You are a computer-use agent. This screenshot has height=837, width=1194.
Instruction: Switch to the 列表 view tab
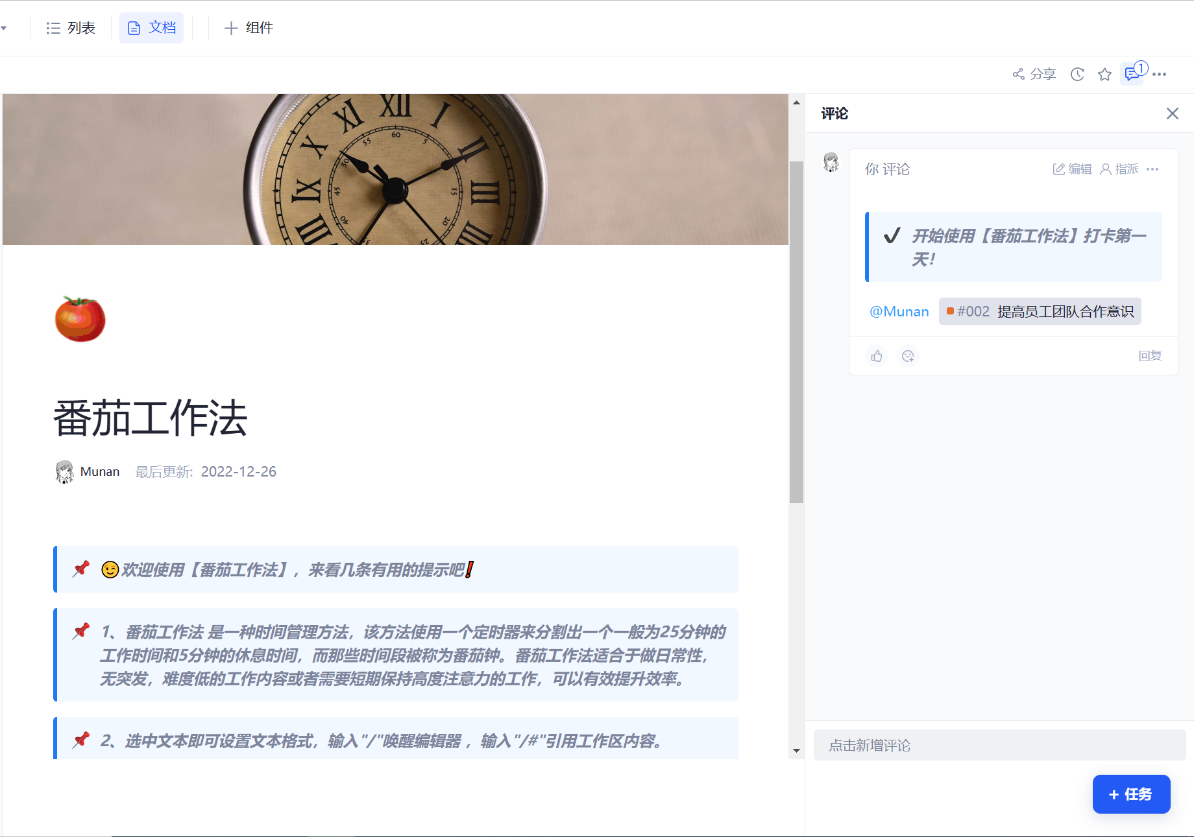71,28
